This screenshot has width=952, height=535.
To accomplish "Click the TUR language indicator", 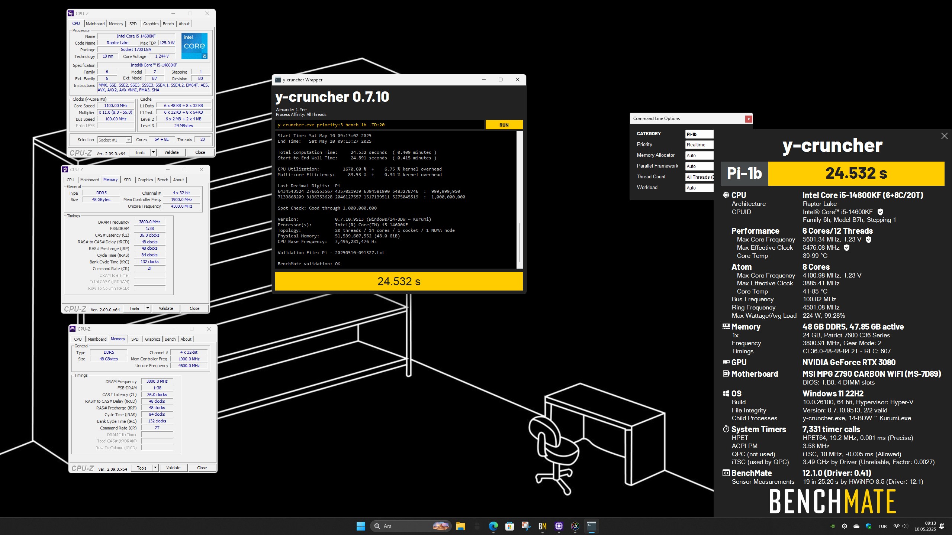I will (x=882, y=526).
